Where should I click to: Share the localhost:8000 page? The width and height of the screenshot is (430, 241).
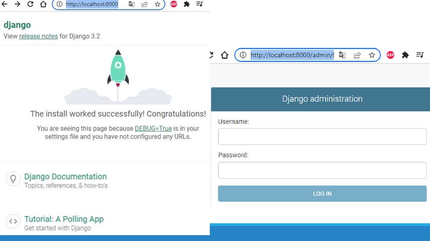(144, 4)
